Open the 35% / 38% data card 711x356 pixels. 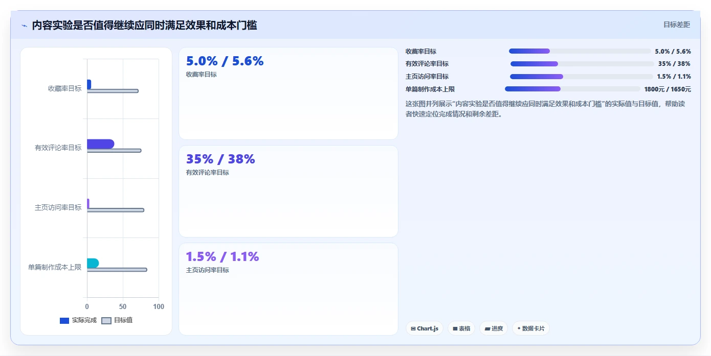(x=288, y=192)
